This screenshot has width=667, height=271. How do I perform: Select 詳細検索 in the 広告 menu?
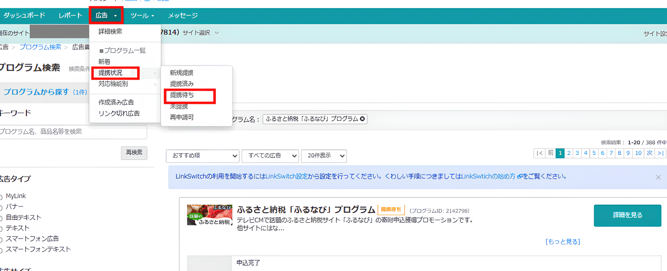tap(110, 31)
